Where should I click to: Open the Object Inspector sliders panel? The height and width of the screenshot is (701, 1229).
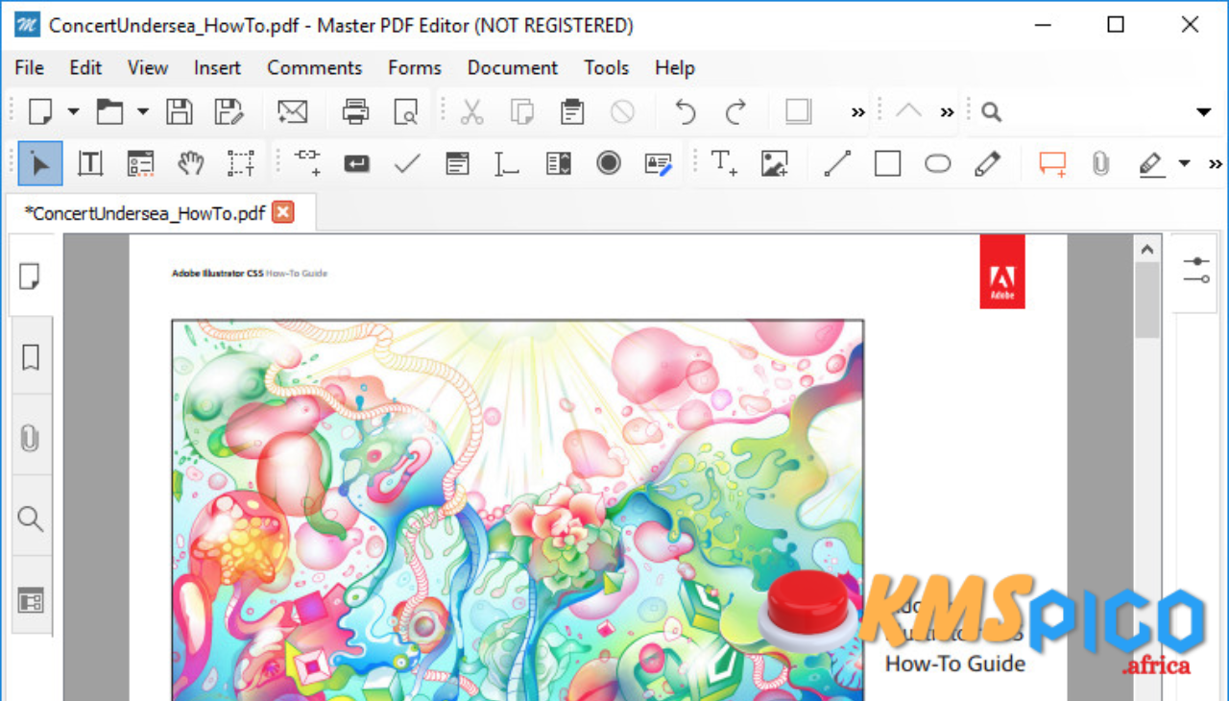(1196, 271)
